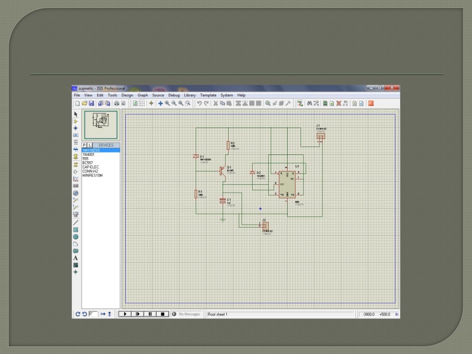472x354 pixels.
Task: Click the No Messages info indicator
Action: click(x=186, y=314)
